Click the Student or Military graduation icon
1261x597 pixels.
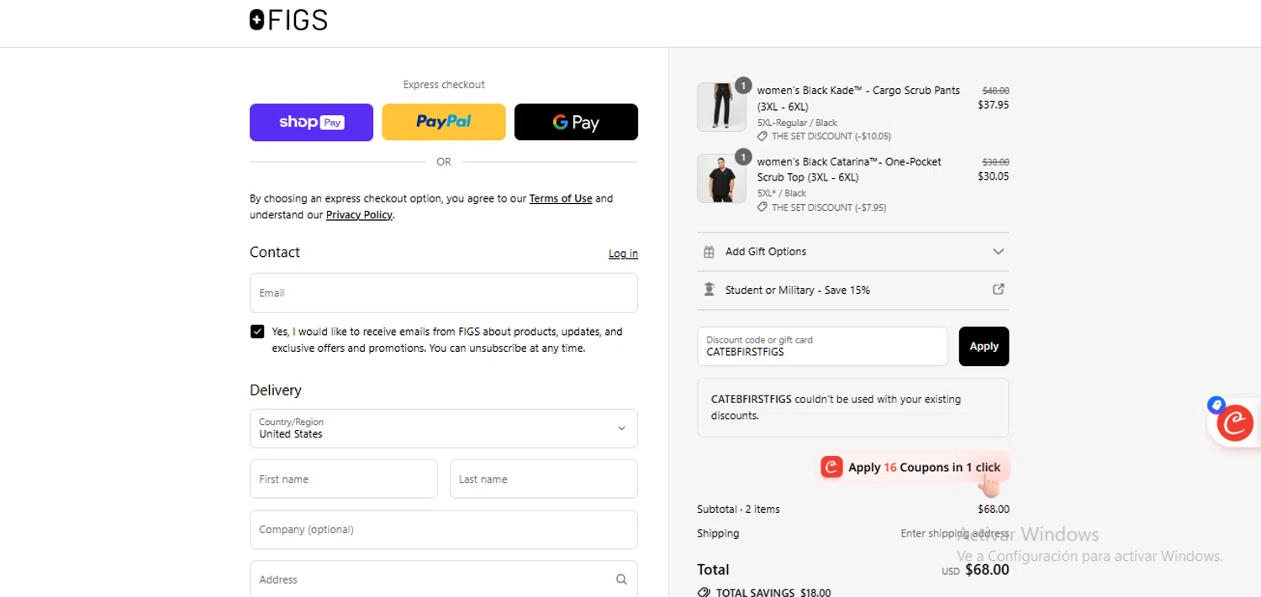point(709,290)
